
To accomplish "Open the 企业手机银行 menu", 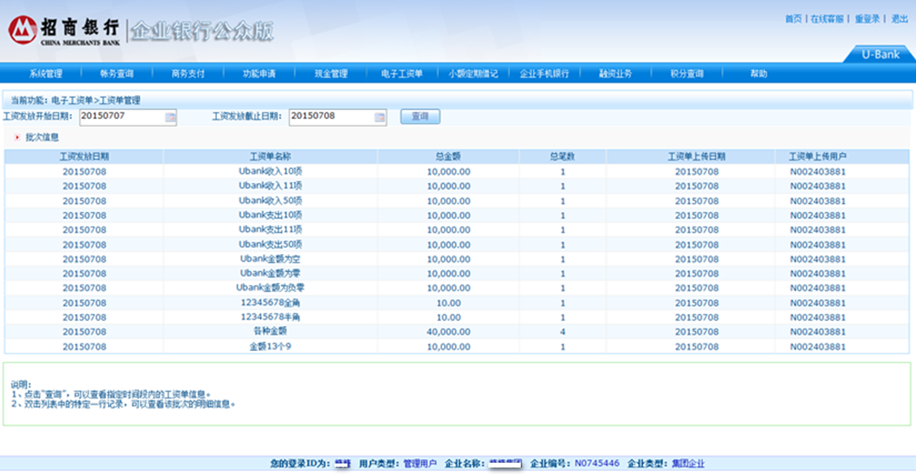I will point(544,74).
